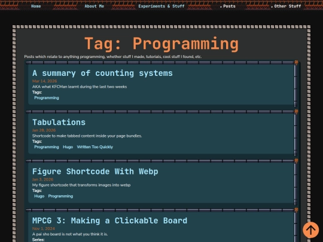Select Hugo tag under Tabulations post
Screen dimensions: 323x242
(68, 147)
